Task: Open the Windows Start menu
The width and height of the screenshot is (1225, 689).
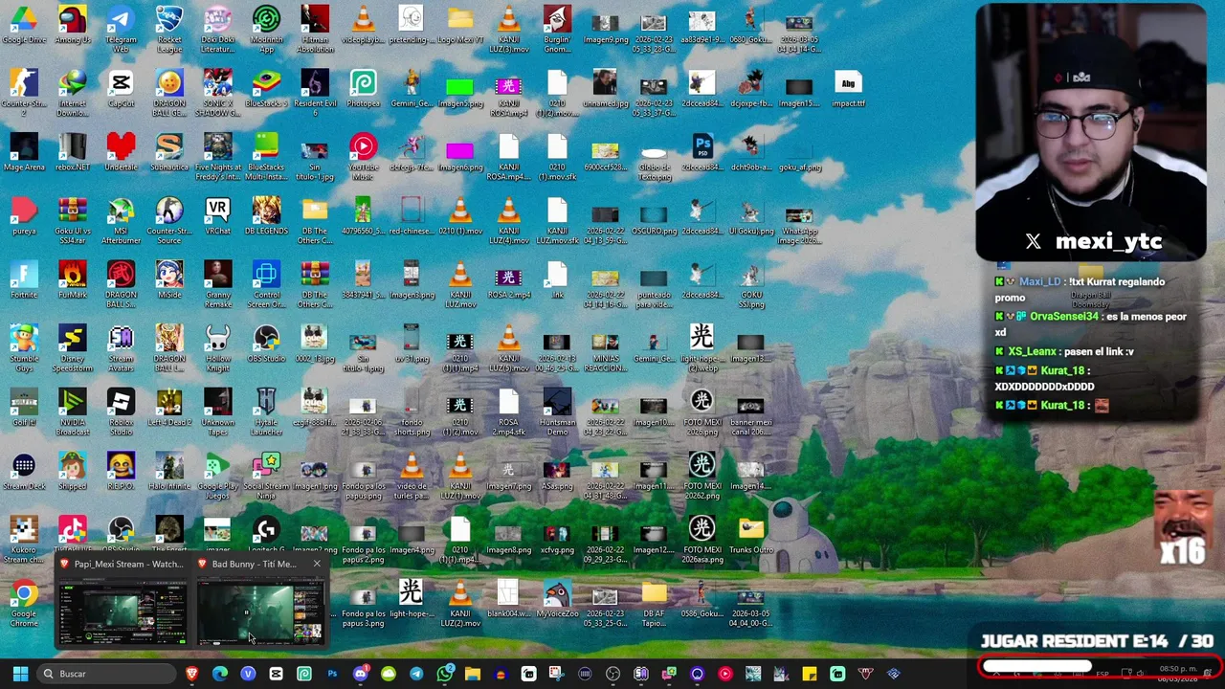Action: (x=20, y=674)
